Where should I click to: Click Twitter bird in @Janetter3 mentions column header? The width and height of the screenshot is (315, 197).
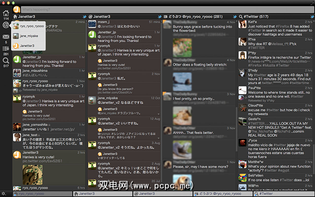[160, 16]
